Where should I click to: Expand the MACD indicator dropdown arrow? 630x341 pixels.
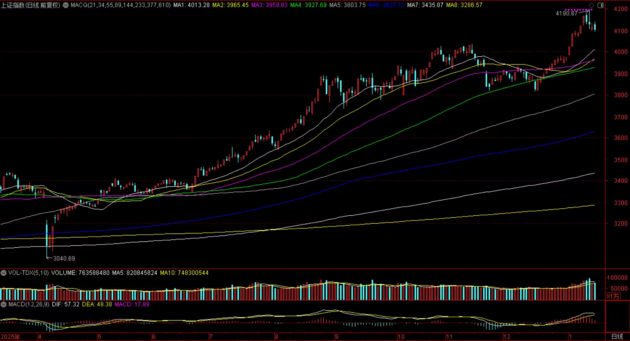4,304
